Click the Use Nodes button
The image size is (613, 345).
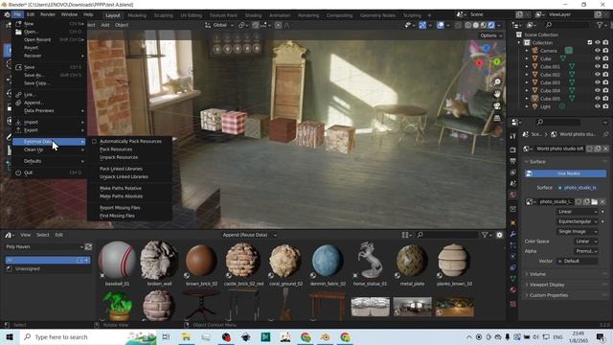pyautogui.click(x=565, y=173)
